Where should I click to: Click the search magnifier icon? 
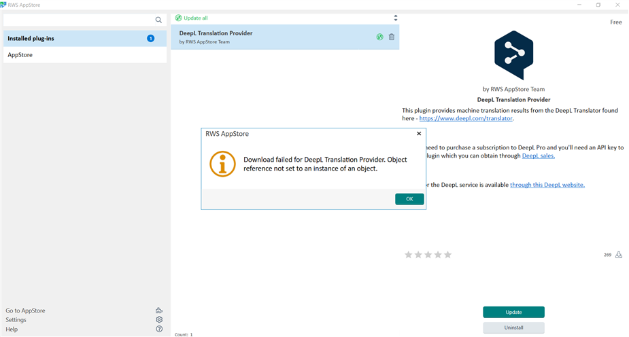pyautogui.click(x=159, y=20)
